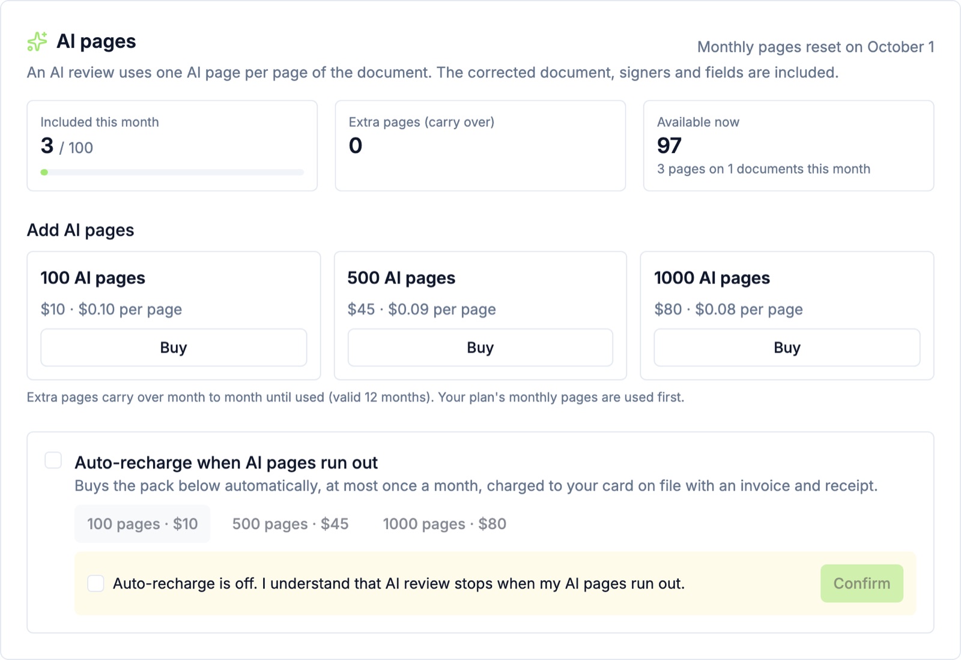This screenshot has height=660, width=961.
Task: Click the '$45 · $0.09 per page' price
Action: (x=422, y=309)
